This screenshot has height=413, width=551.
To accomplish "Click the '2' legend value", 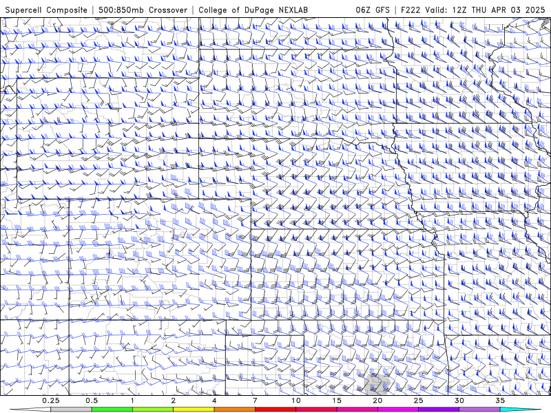I will coord(174,401).
